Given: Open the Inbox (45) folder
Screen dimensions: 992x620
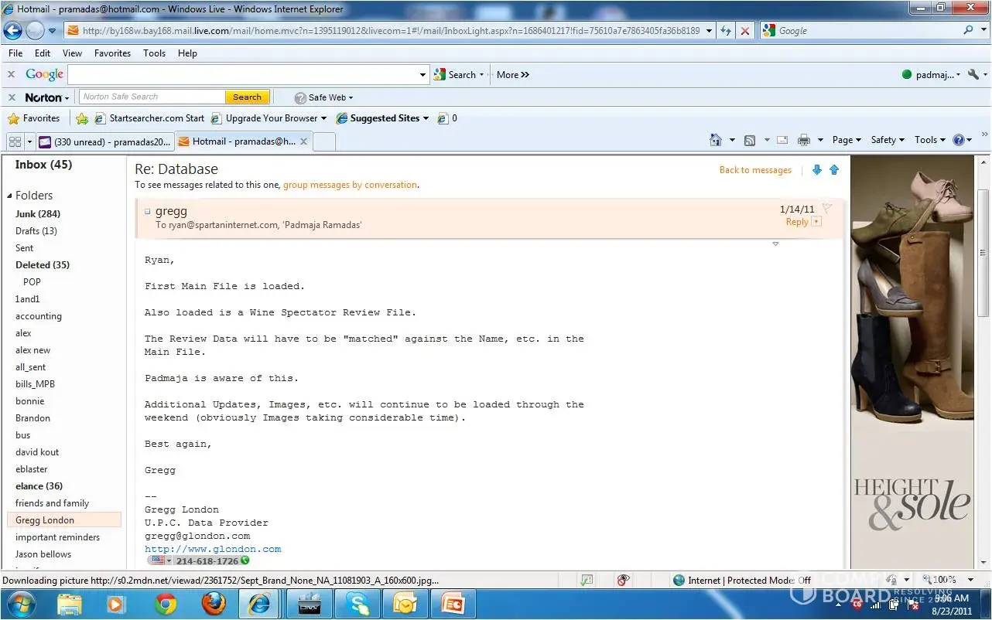Looking at the screenshot, I should (43, 165).
